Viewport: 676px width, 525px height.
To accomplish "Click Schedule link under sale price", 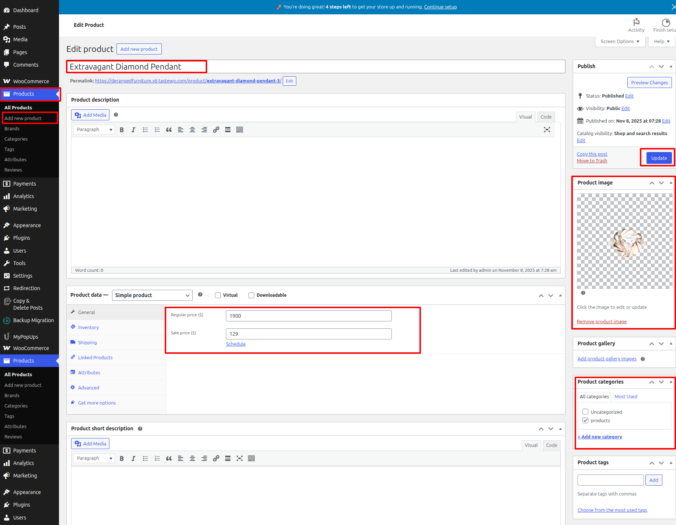I will pos(236,344).
